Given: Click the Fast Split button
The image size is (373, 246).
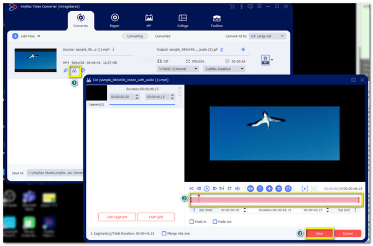Looking at the screenshot, I should pyautogui.click(x=156, y=217).
